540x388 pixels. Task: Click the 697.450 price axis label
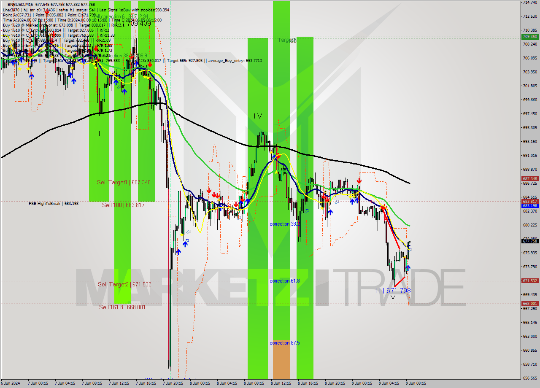[x=530, y=113]
